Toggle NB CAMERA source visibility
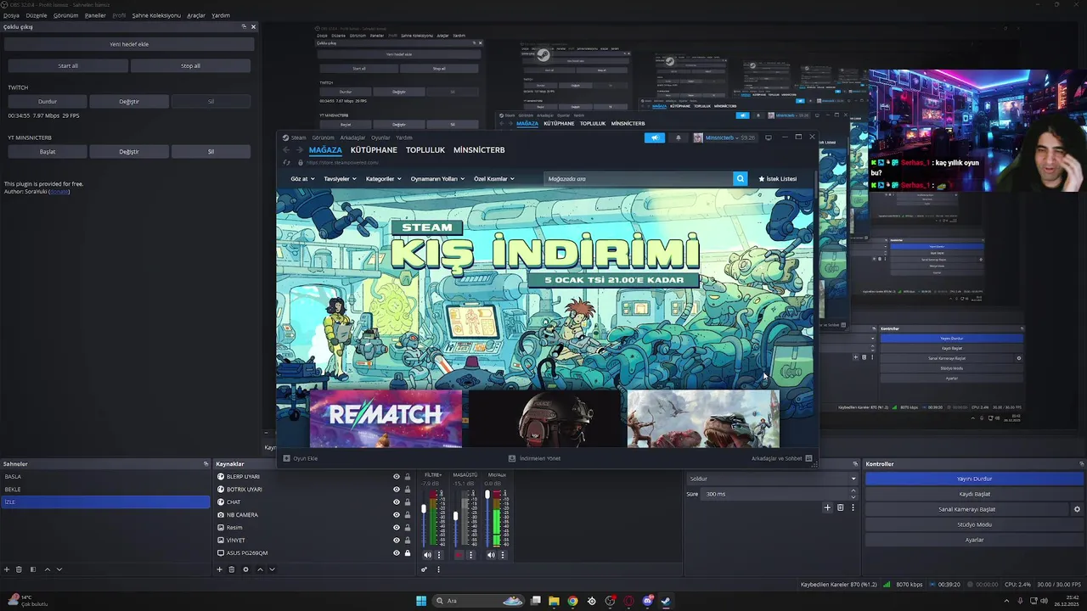Viewport: 1087px width, 611px height. 396,515
